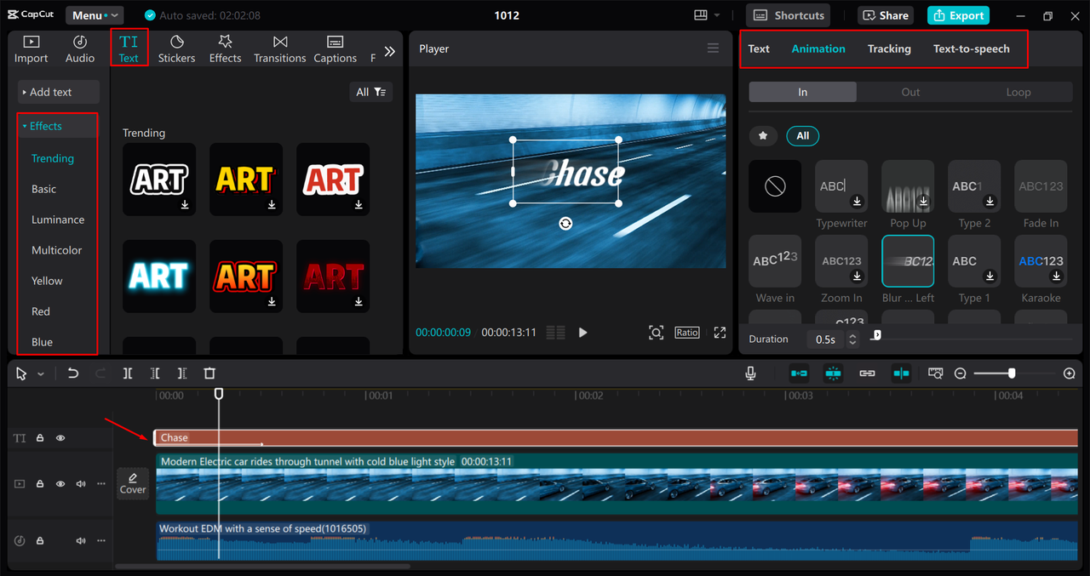Toggle preview axis icon in timeline toolbar

(902, 374)
